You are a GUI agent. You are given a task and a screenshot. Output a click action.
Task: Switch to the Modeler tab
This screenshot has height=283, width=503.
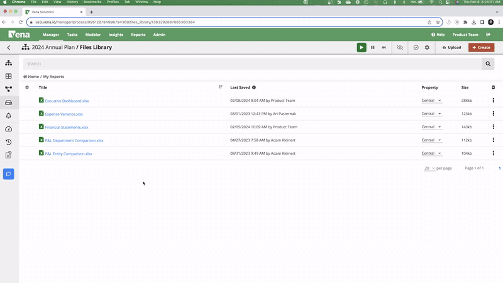92,35
